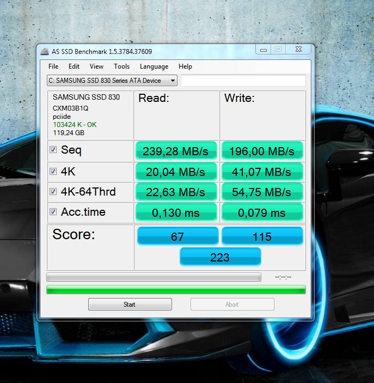Click the total score 223

coord(220,257)
